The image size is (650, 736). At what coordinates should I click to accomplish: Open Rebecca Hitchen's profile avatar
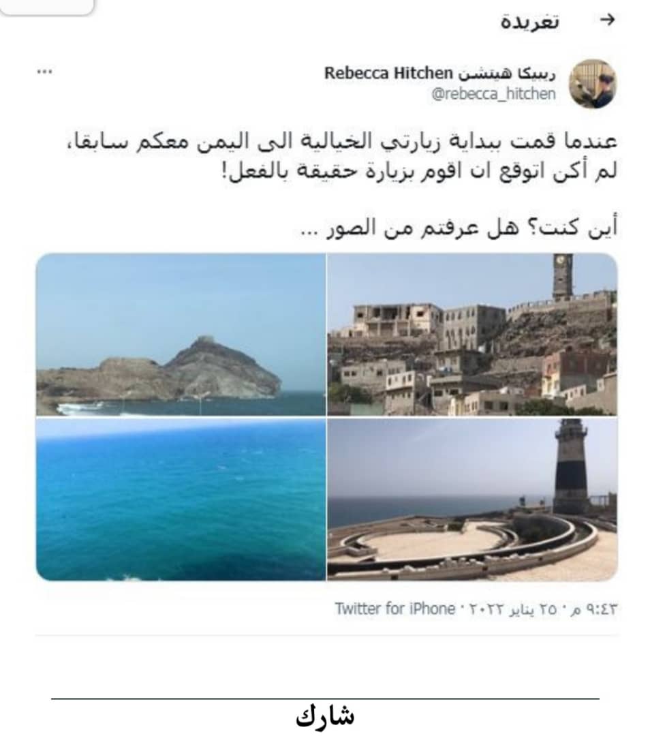592,84
